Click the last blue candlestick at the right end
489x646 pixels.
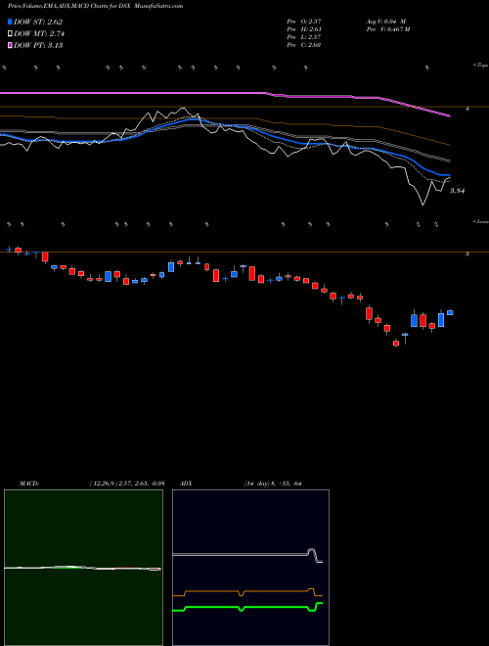[x=450, y=312]
